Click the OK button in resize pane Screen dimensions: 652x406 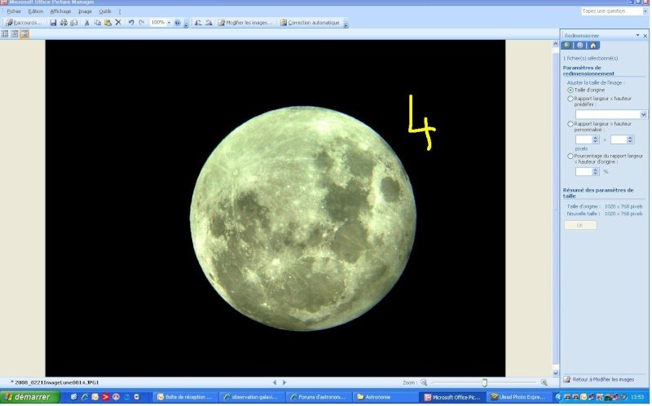(582, 226)
